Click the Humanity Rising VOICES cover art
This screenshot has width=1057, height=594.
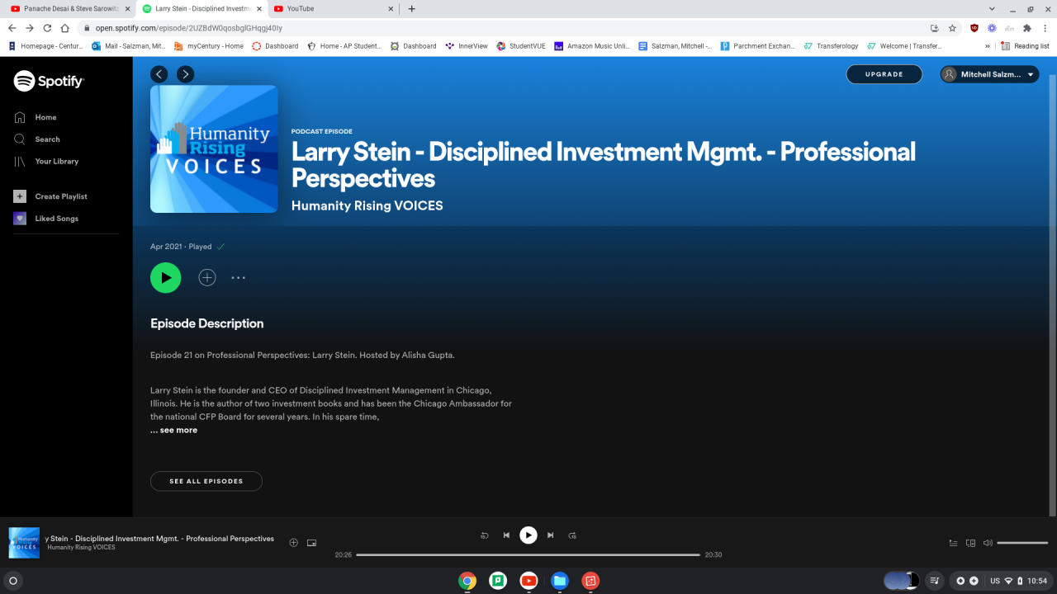click(x=214, y=148)
